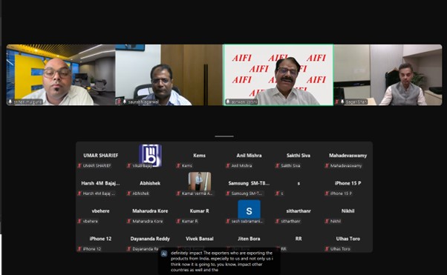Click muted mic icon beside Samsung SM-T label
Viewport: 447px width, 275px height.
click(x=228, y=193)
